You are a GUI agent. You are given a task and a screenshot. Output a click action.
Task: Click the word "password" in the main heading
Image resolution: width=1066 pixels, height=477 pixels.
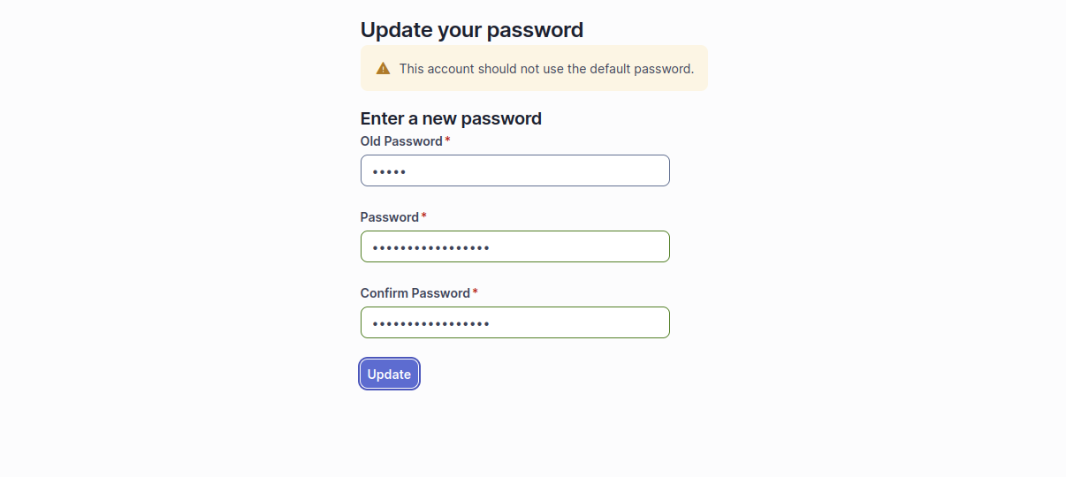(x=535, y=30)
